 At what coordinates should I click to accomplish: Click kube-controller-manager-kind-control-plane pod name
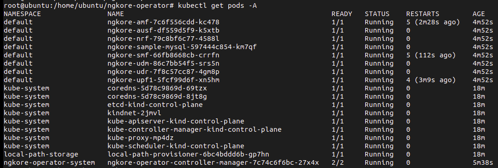195,129
